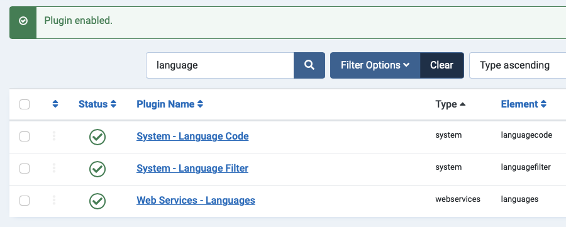Sort by Status column header
The image size is (566, 227).
[97, 104]
